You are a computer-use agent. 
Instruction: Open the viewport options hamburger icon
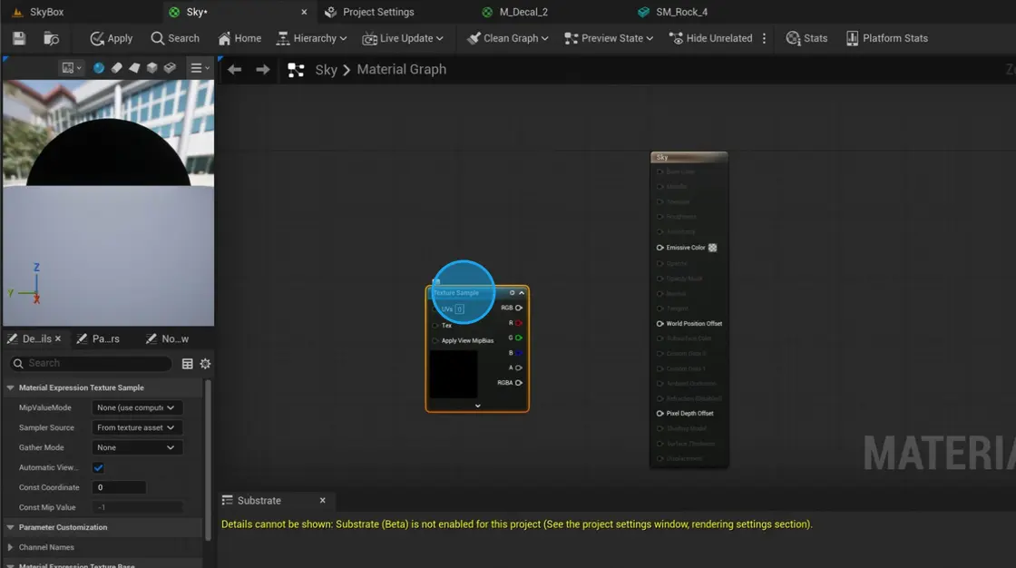click(198, 67)
